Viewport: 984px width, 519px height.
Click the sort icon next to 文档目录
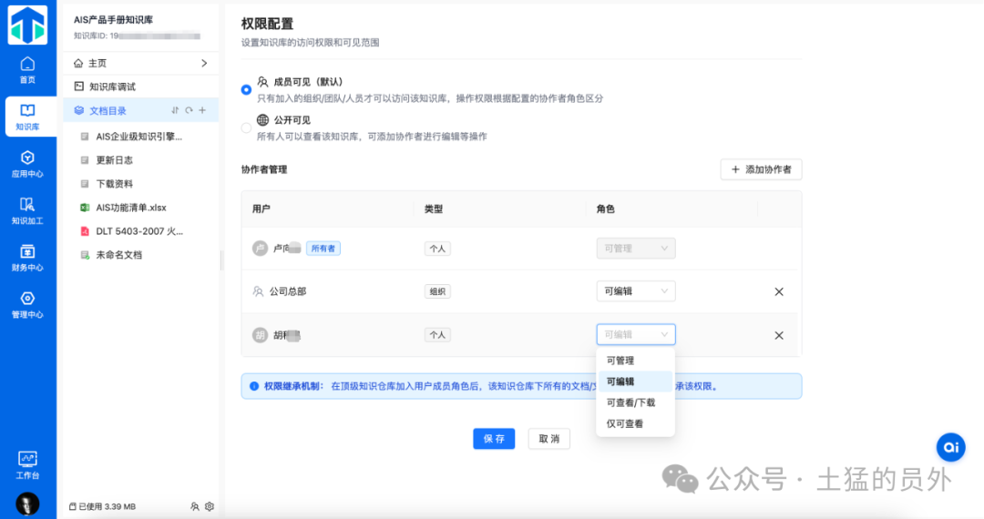point(175,110)
